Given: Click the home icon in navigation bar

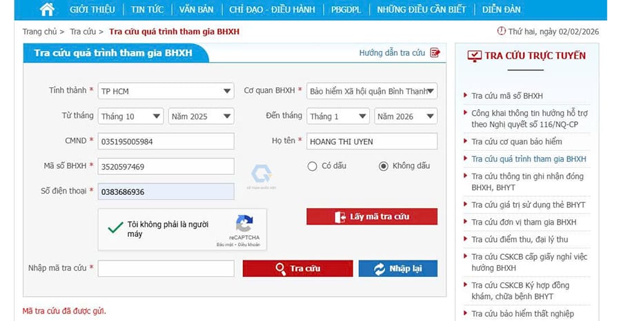Looking at the screenshot, I should click(47, 10).
